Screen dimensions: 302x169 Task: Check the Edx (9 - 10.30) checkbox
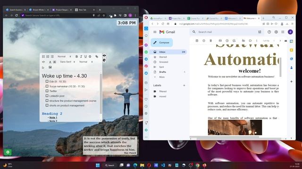pos(47,81)
